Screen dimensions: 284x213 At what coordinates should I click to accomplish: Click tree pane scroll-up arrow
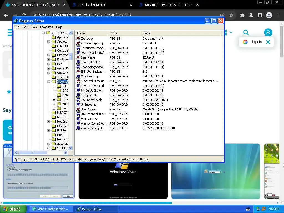pyautogui.click(x=70, y=33)
